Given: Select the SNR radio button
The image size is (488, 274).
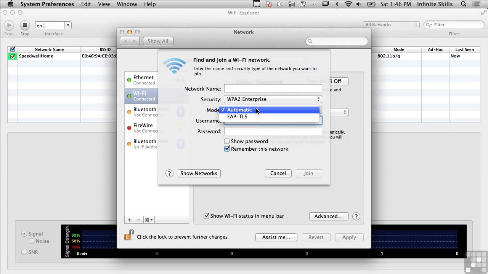Looking at the screenshot, I should [24, 252].
